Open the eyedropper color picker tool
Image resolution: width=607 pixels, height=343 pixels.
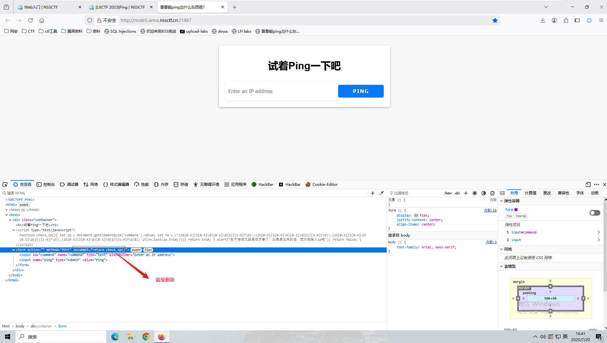(x=382, y=193)
